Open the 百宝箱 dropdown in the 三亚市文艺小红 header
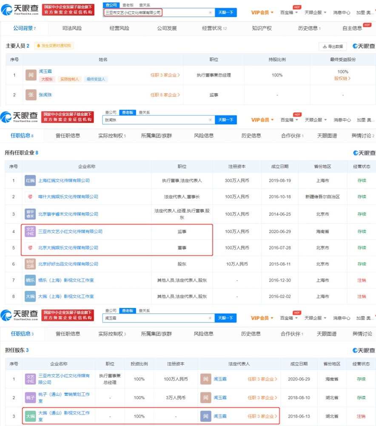The width and height of the screenshot is (376, 426). (x=289, y=12)
